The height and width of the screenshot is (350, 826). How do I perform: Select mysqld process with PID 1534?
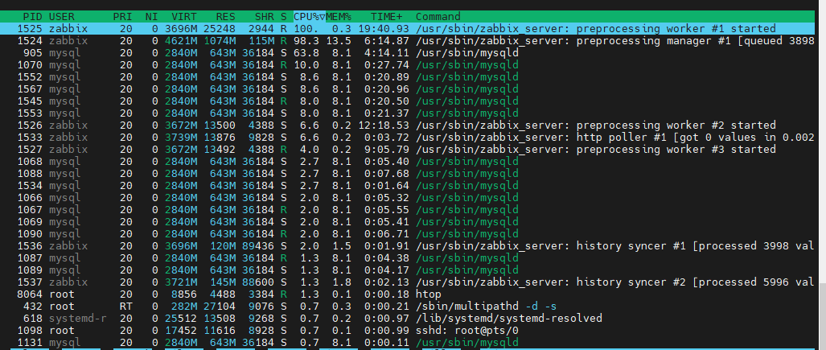[407, 186]
